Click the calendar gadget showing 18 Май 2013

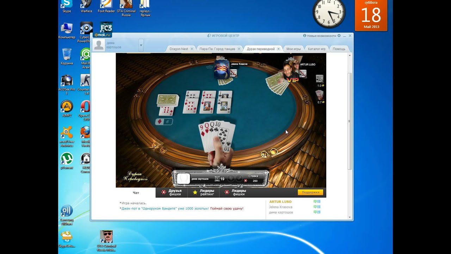(371, 15)
